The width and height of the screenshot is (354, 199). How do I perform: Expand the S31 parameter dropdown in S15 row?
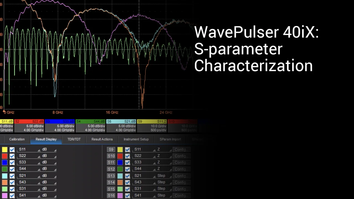[x=144, y=189]
